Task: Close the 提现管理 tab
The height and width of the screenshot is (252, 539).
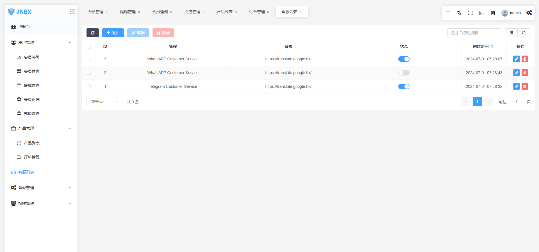Action: point(139,12)
